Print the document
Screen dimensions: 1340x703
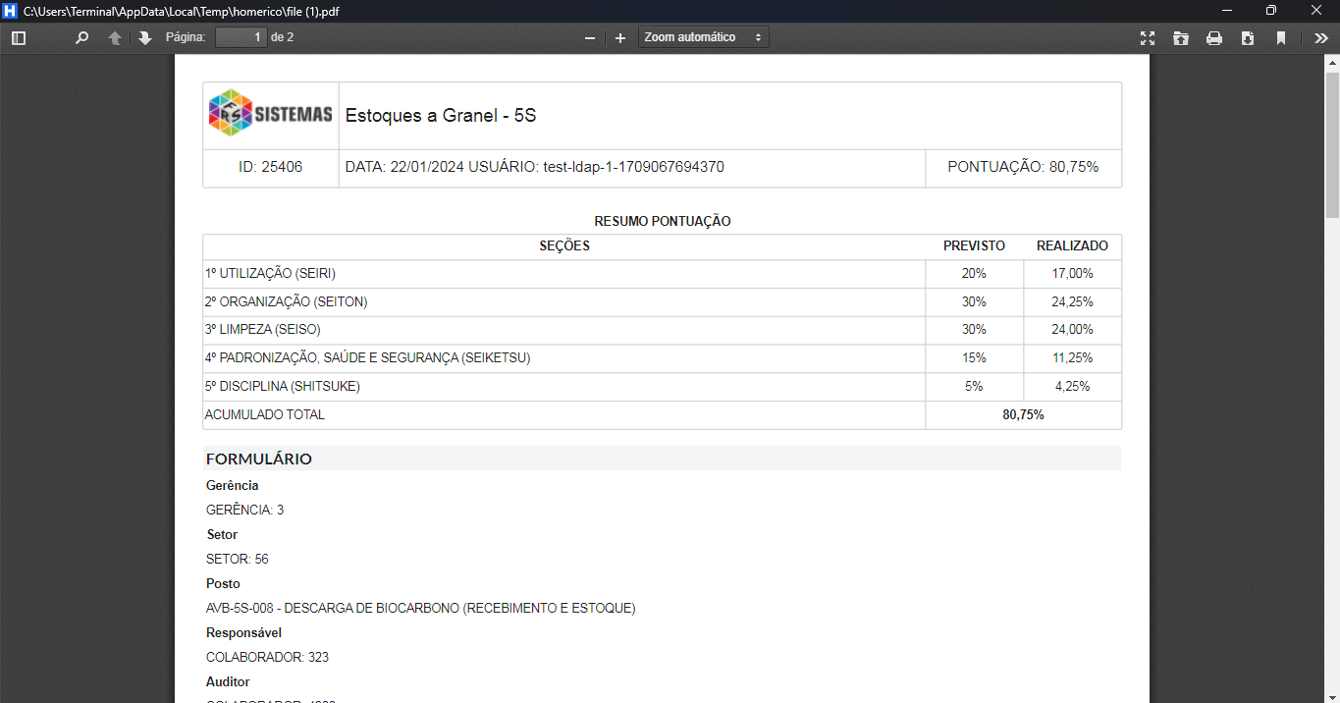coord(1214,38)
